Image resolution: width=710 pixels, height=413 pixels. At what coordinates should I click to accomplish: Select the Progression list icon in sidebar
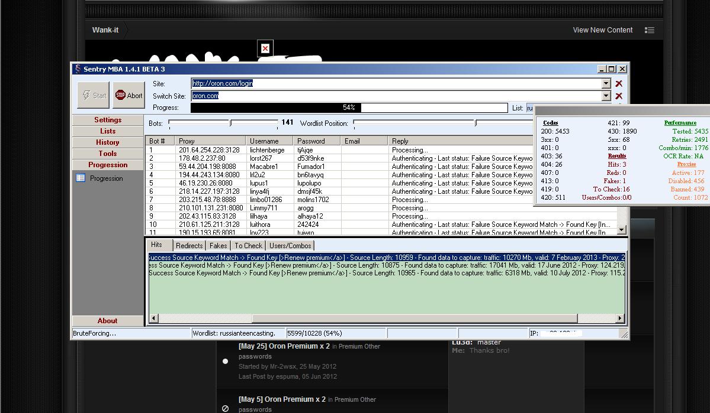(81, 178)
